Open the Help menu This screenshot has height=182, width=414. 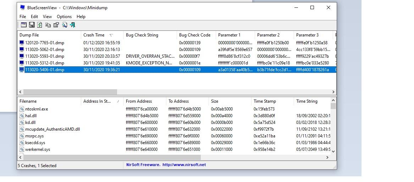click(x=81, y=17)
